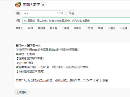Click the line 禁其他一切别圈:
The image size is (130, 97).
25,54
